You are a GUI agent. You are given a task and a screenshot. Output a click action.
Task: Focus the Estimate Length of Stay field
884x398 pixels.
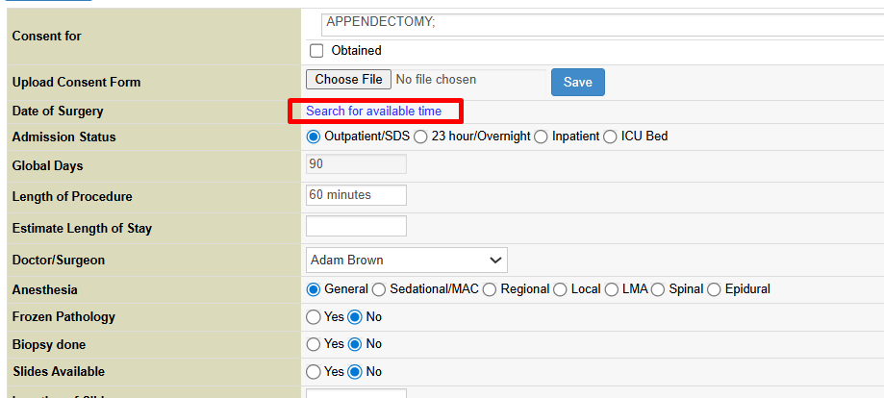click(355, 227)
